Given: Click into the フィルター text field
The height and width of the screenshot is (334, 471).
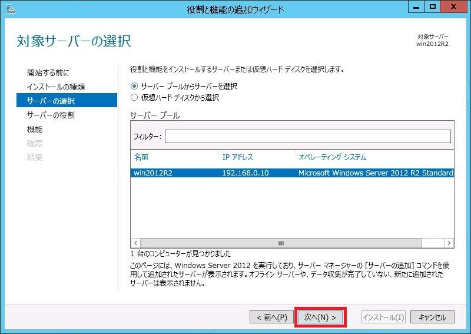Looking at the screenshot, I should (x=307, y=137).
